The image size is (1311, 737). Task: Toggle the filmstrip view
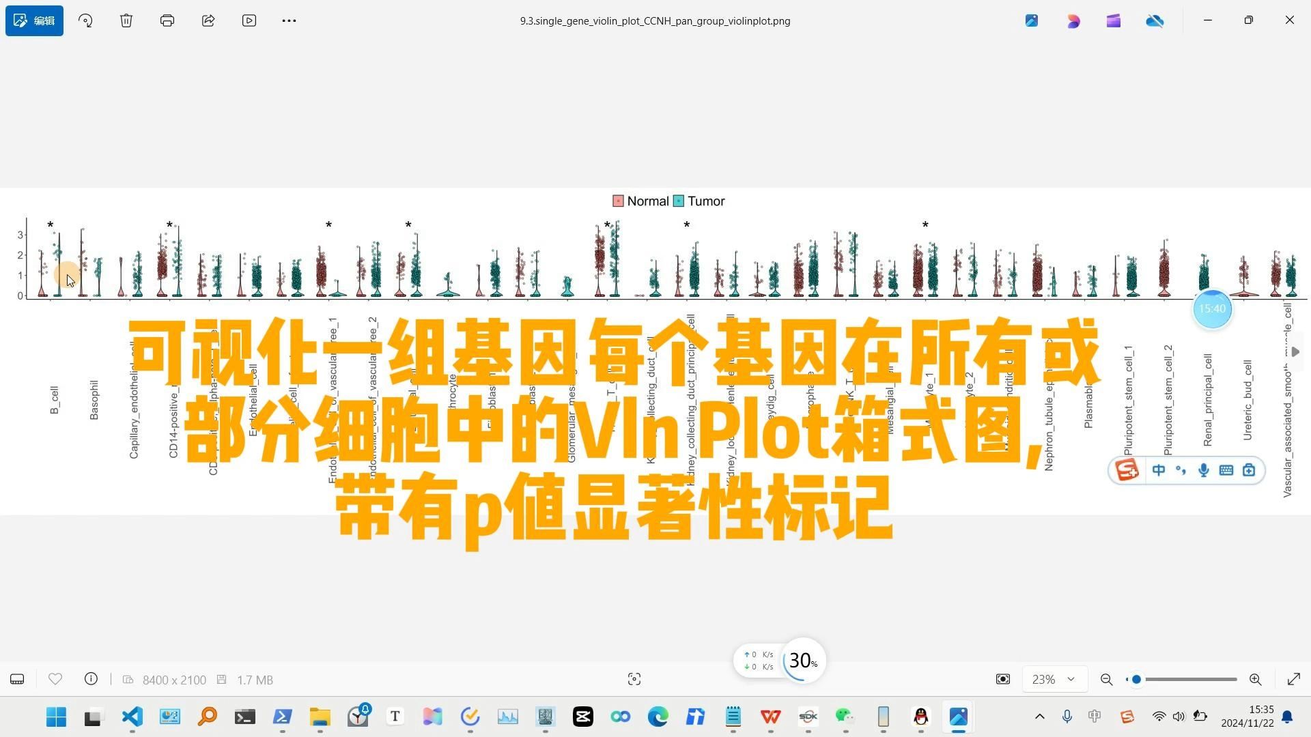point(16,679)
